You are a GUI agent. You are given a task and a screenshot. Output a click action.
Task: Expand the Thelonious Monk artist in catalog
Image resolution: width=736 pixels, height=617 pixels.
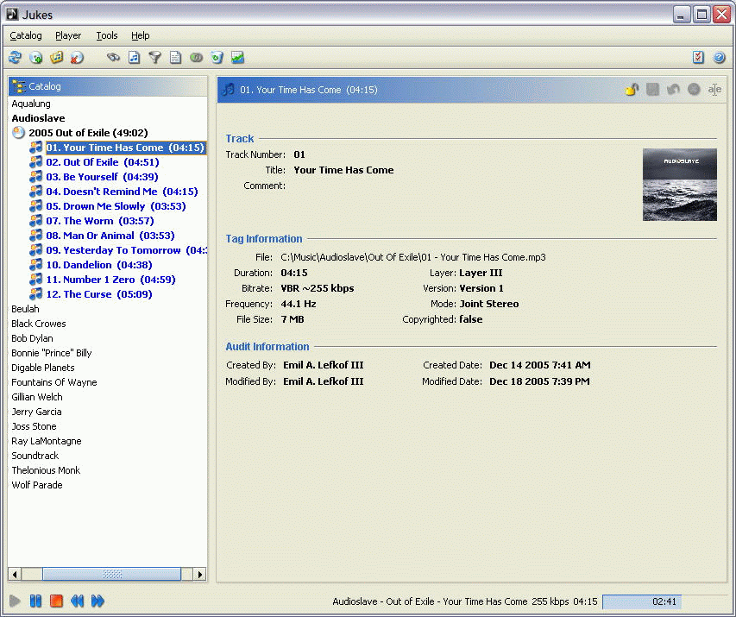pos(46,470)
